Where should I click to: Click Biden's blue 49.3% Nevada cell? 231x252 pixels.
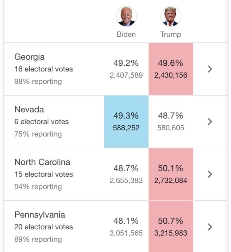pos(126,122)
